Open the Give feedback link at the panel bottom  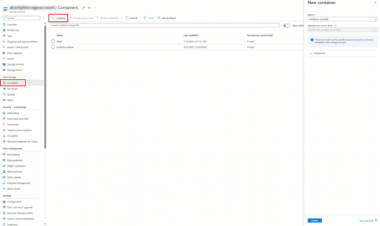pyautogui.click(x=368, y=221)
